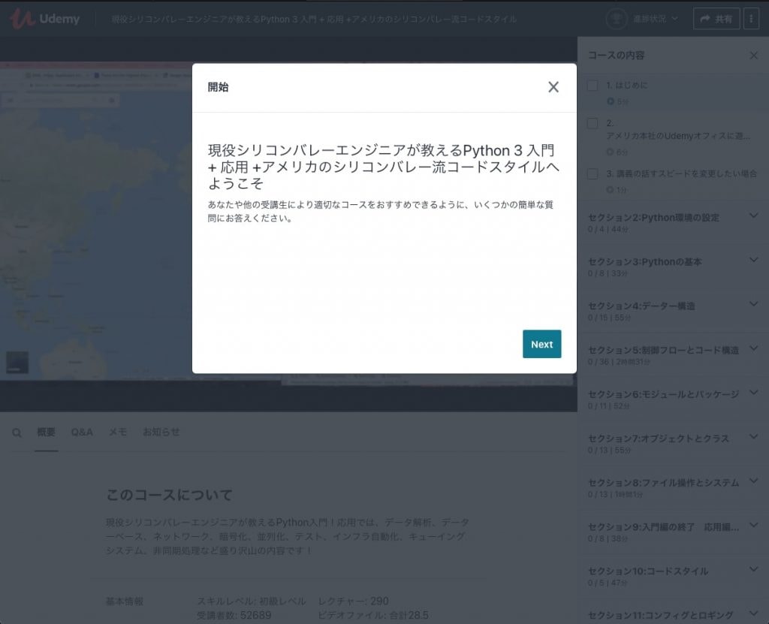Click the share arrow button 共有
769x624 pixels.
[716, 19]
